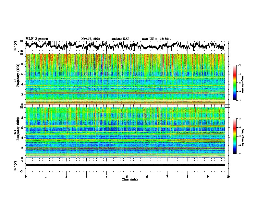The image size is (257, 198).
Task: Click inside the ch.2 spectrogram panel
Action: [125, 133]
